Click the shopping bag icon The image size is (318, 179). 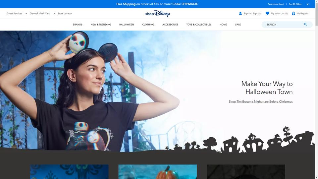tap(293, 13)
